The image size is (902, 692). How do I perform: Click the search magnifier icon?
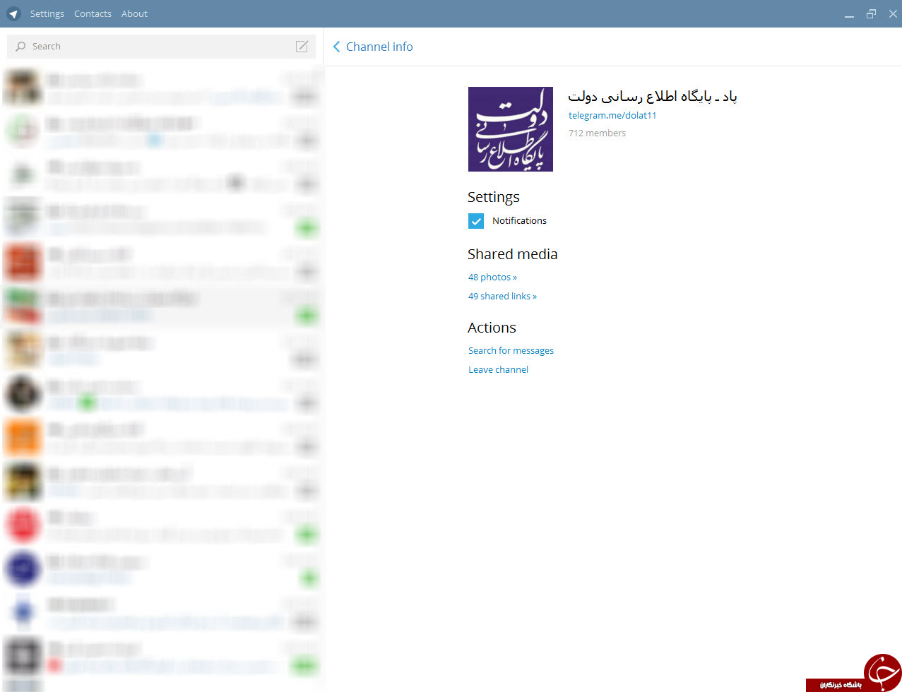(x=20, y=47)
